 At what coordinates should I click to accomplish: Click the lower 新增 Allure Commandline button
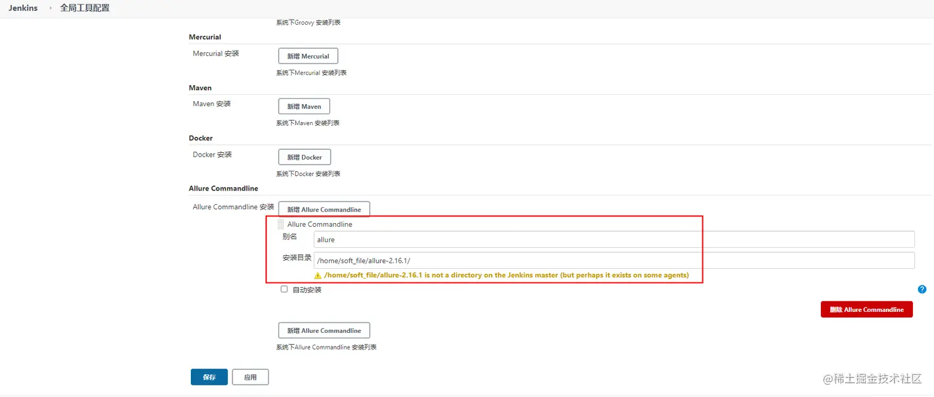click(324, 330)
